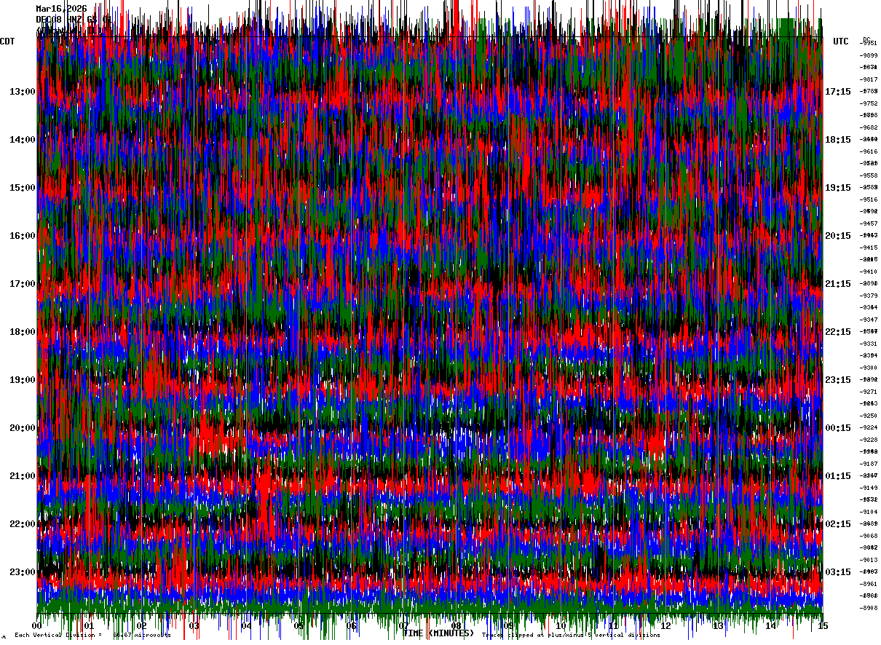
Task: Select DC offset value -9187
Action: pyautogui.click(x=870, y=464)
